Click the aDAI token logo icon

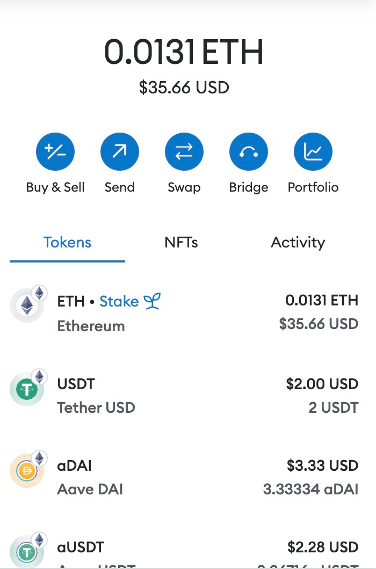[x=27, y=471]
